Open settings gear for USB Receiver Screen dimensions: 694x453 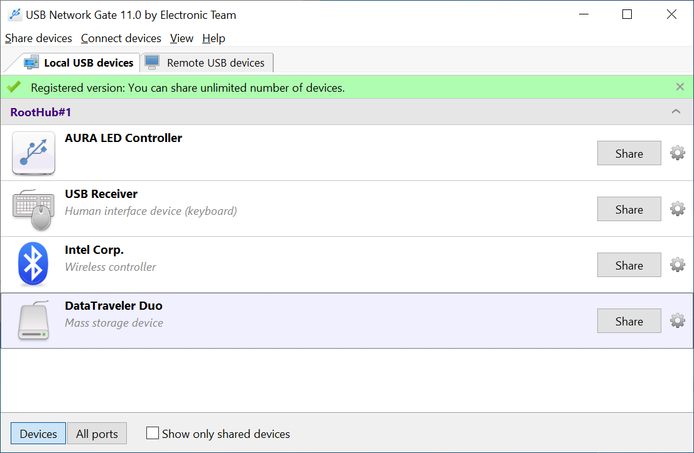coord(677,209)
